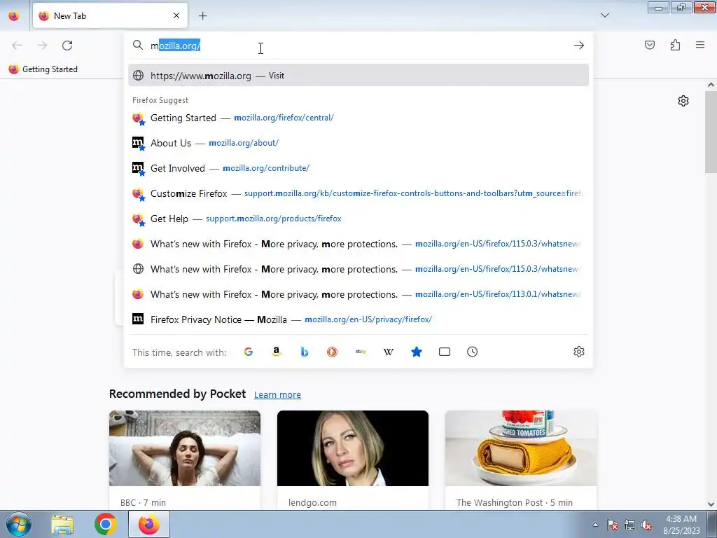The image size is (717, 538).
Task: Open Windows Start menu
Action: coord(18,524)
